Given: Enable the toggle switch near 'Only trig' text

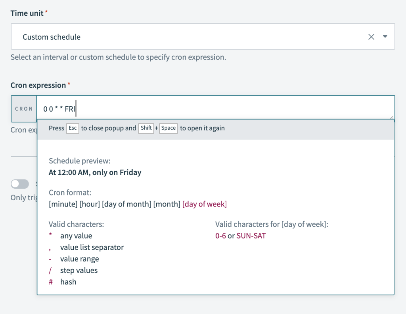Looking at the screenshot, I should (20, 184).
